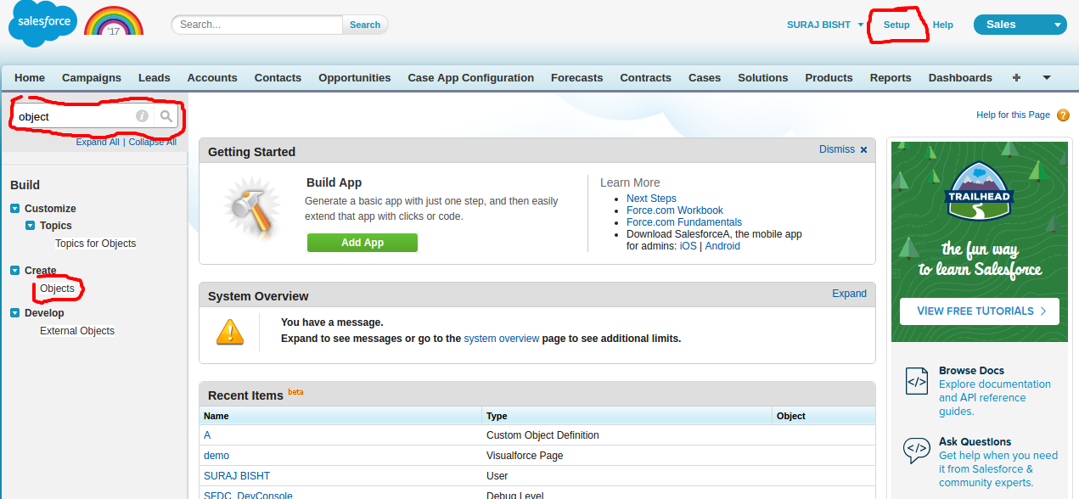Open the Opportunities tab

pos(354,77)
